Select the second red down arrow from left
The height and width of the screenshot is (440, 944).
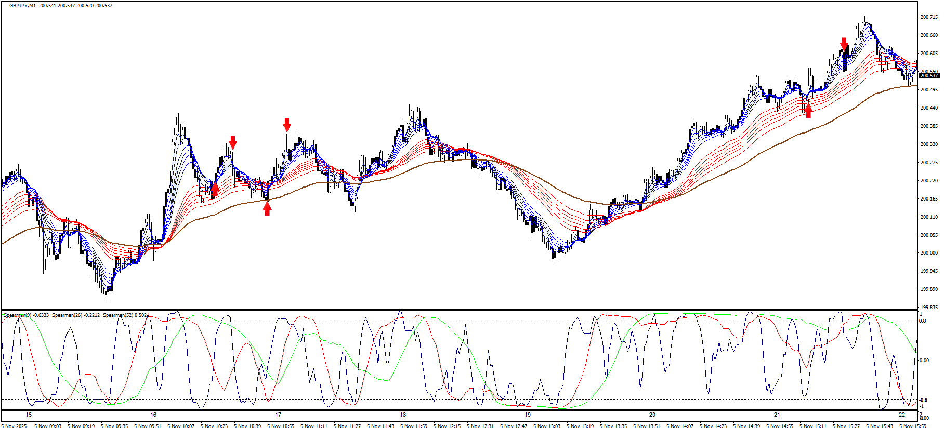287,124
